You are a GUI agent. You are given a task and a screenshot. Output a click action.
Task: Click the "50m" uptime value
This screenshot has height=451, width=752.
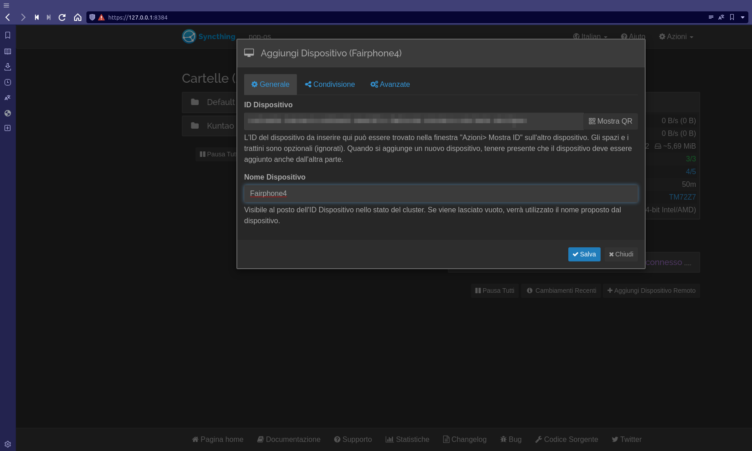(x=689, y=184)
